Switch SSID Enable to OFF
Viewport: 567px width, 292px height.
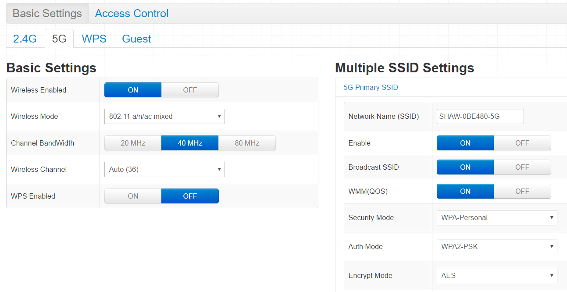(x=522, y=143)
